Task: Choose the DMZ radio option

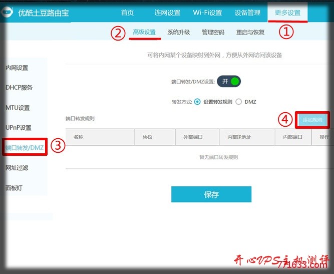Action: tap(238, 102)
